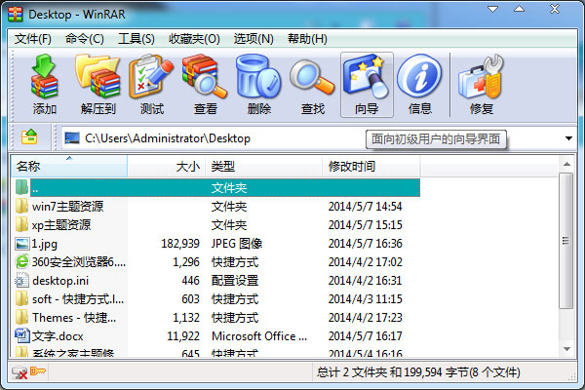Sort by the 类型 column header
Screen dimensions: 585x390
tap(264, 166)
